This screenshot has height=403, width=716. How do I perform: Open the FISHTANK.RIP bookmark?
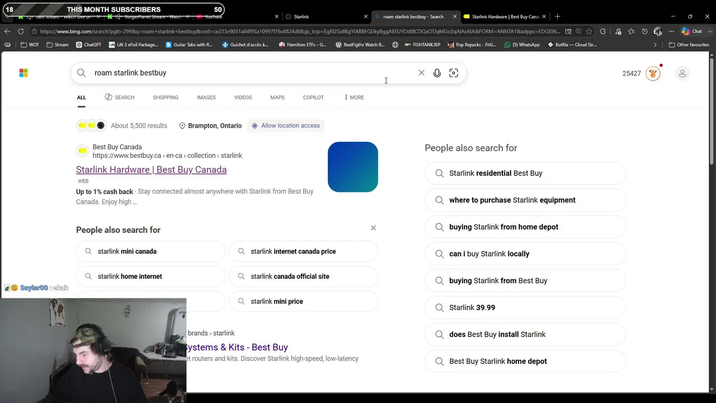(422, 45)
